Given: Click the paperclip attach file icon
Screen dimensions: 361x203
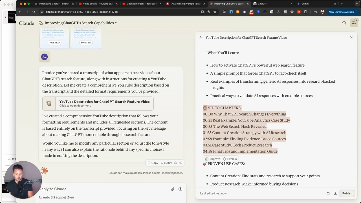Looking at the screenshot, I should tap(173, 189).
